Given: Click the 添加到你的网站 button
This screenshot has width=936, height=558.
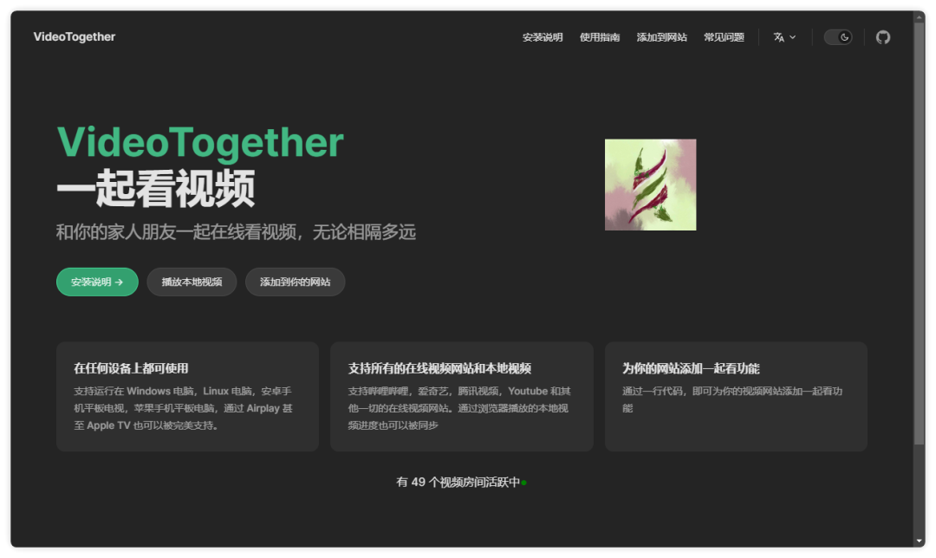Looking at the screenshot, I should tap(295, 282).
